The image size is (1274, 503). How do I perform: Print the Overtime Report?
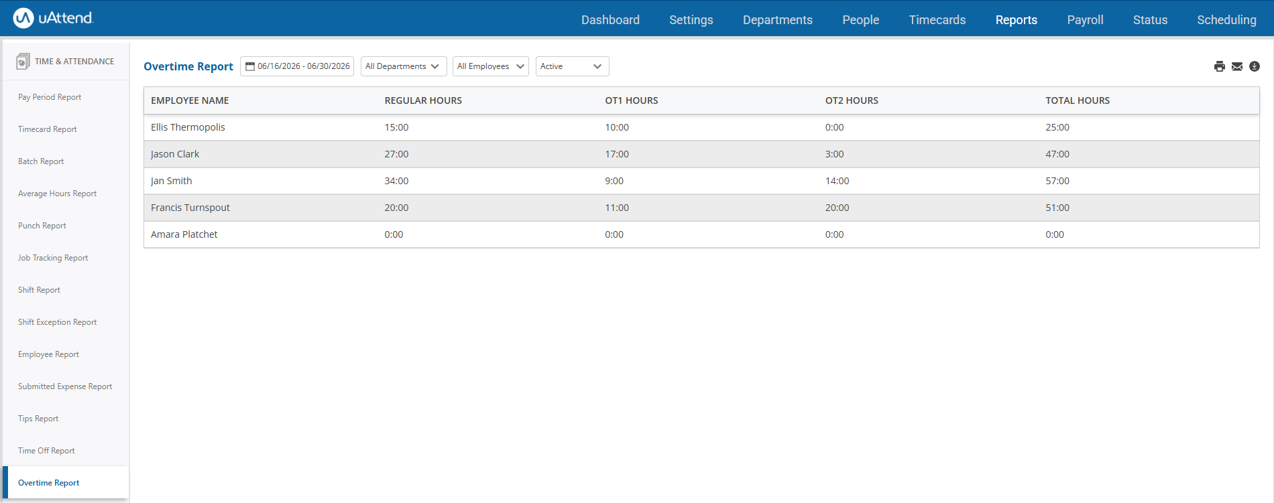click(x=1220, y=66)
